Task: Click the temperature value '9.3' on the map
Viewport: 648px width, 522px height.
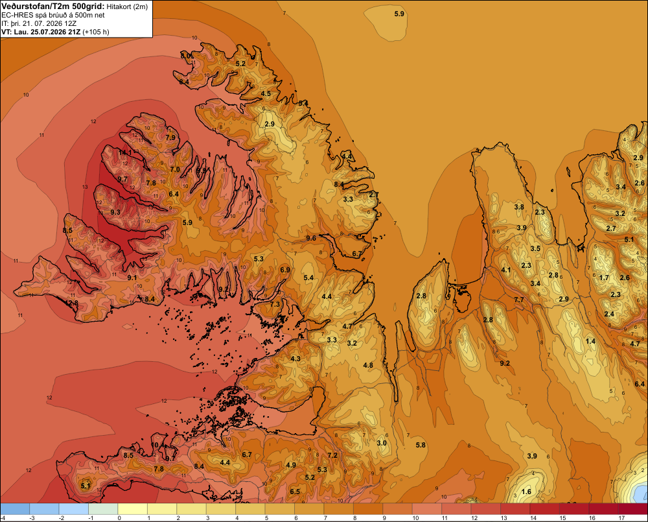Action: (115, 212)
